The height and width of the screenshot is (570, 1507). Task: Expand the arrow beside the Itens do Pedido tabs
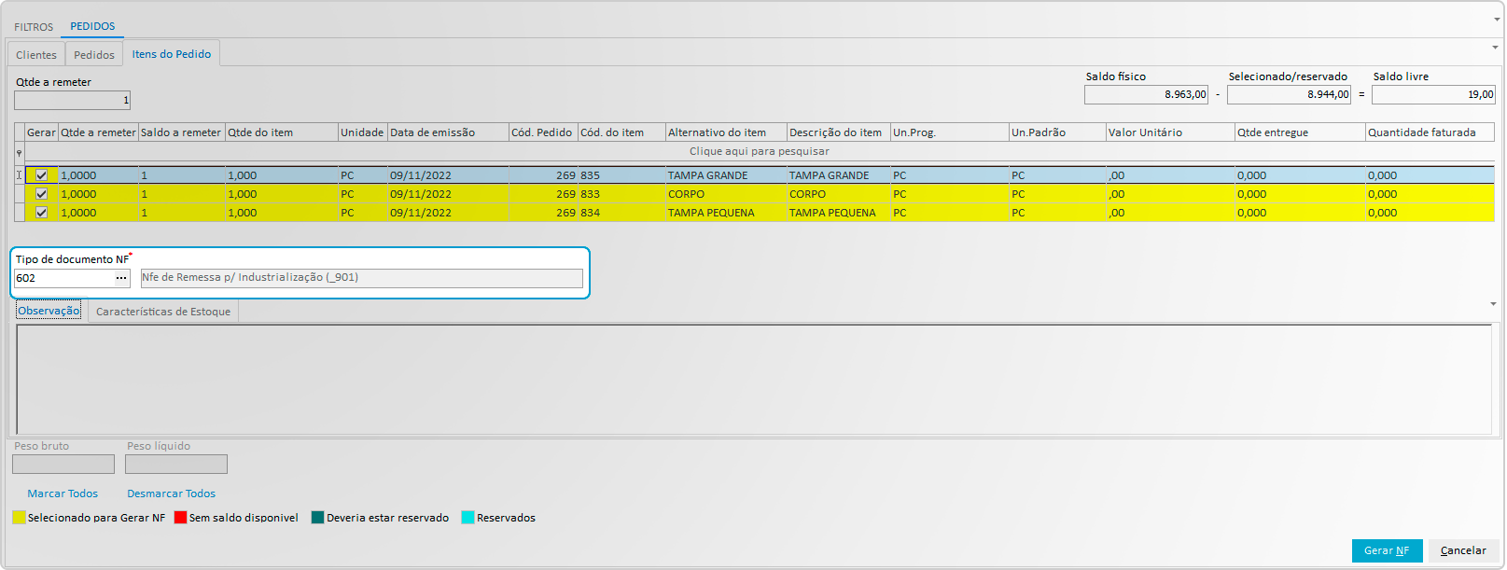(1494, 48)
